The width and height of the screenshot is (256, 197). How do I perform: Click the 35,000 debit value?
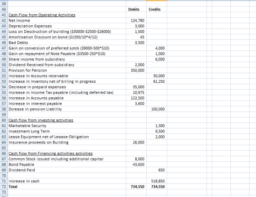click(x=139, y=87)
